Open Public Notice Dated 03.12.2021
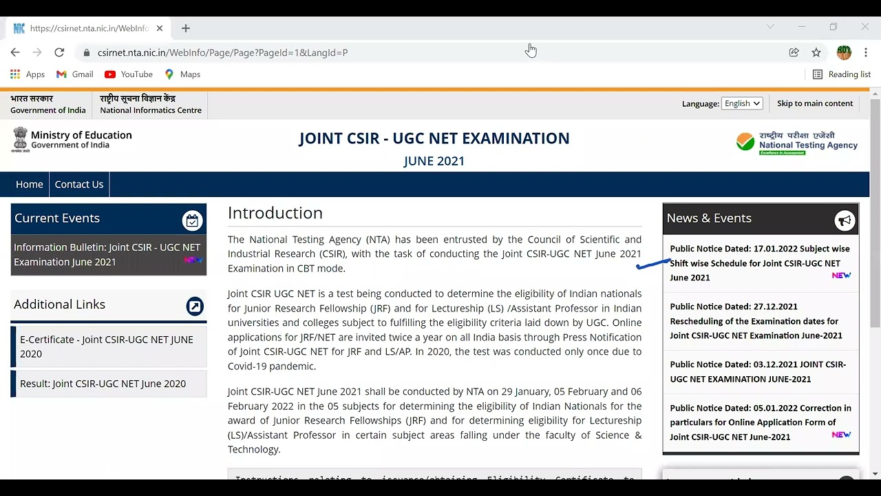 758,371
